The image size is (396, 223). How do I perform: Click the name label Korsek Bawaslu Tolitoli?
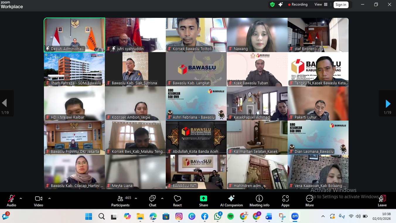pos(192,49)
